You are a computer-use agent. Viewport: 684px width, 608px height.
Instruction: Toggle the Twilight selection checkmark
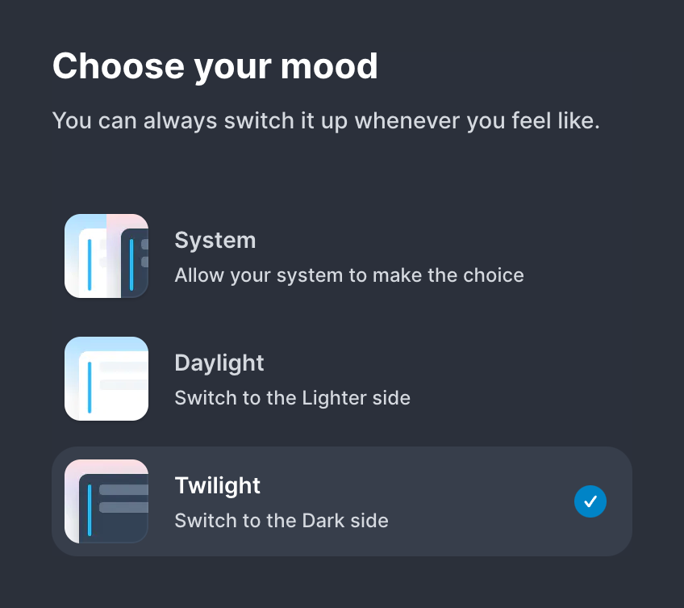(590, 501)
